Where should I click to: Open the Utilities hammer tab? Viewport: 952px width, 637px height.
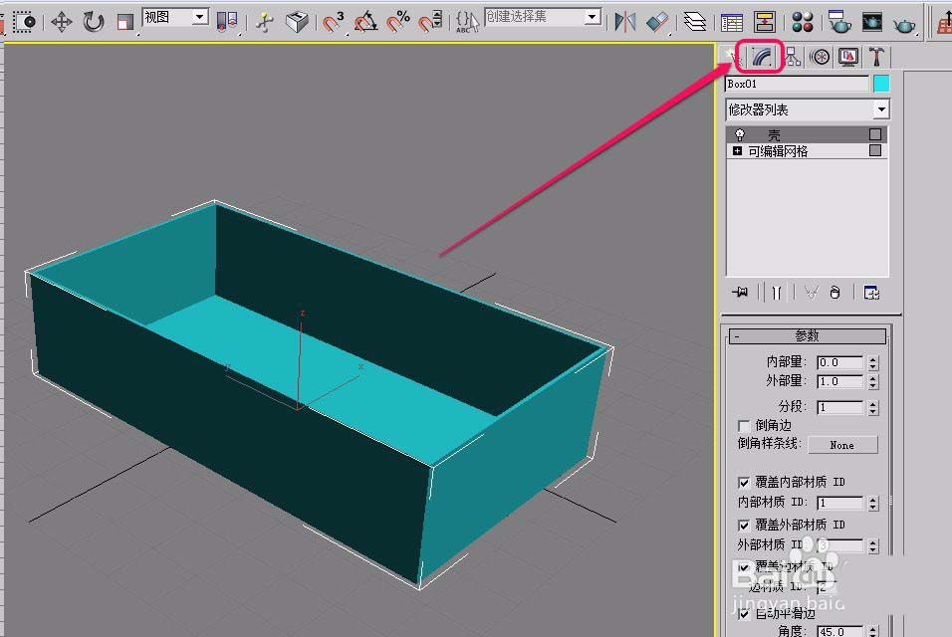[875, 57]
